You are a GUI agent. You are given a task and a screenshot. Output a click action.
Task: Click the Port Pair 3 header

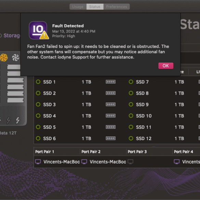[x=137, y=152]
